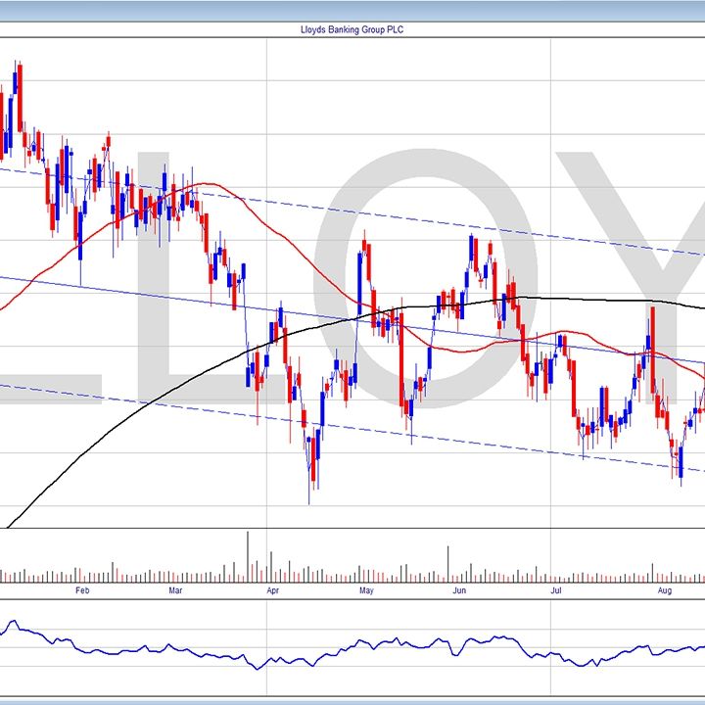Pick the Jul marker on the time axis
Image resolution: width=705 pixels, height=705 pixels.
[555, 590]
